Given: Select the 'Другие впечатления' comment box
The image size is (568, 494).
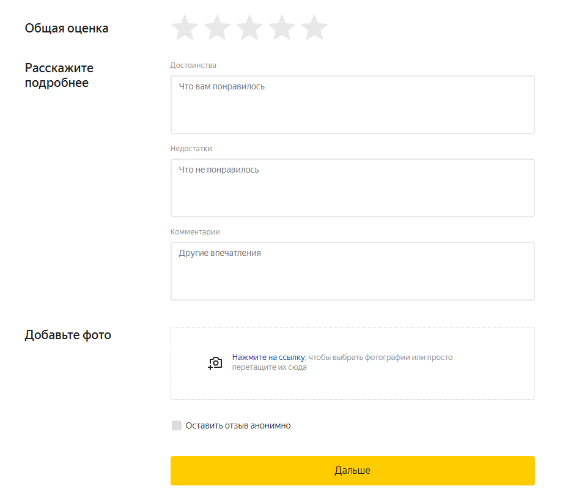Looking at the screenshot, I should point(352,271).
